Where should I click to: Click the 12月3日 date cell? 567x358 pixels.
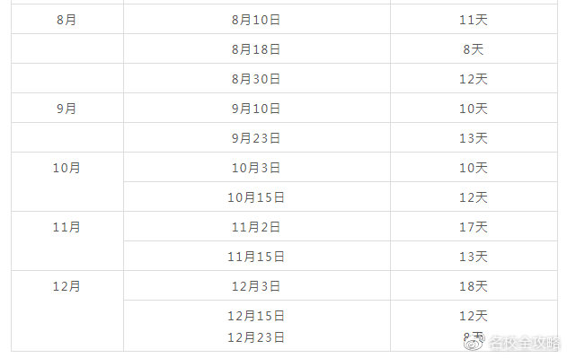257,285
